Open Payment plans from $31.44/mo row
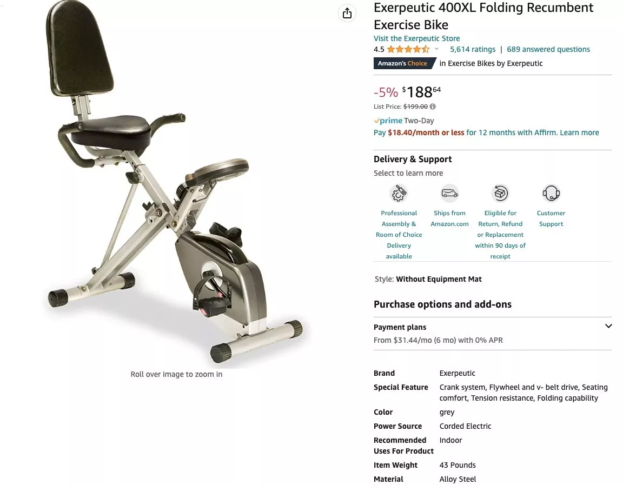Image resolution: width=623 pixels, height=485 pixels. (492, 334)
